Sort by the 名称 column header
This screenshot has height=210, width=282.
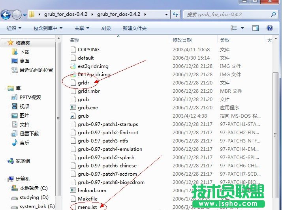point(74,40)
